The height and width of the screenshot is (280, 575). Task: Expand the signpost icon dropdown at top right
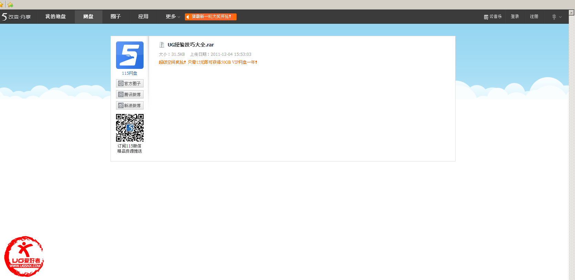tap(557, 17)
